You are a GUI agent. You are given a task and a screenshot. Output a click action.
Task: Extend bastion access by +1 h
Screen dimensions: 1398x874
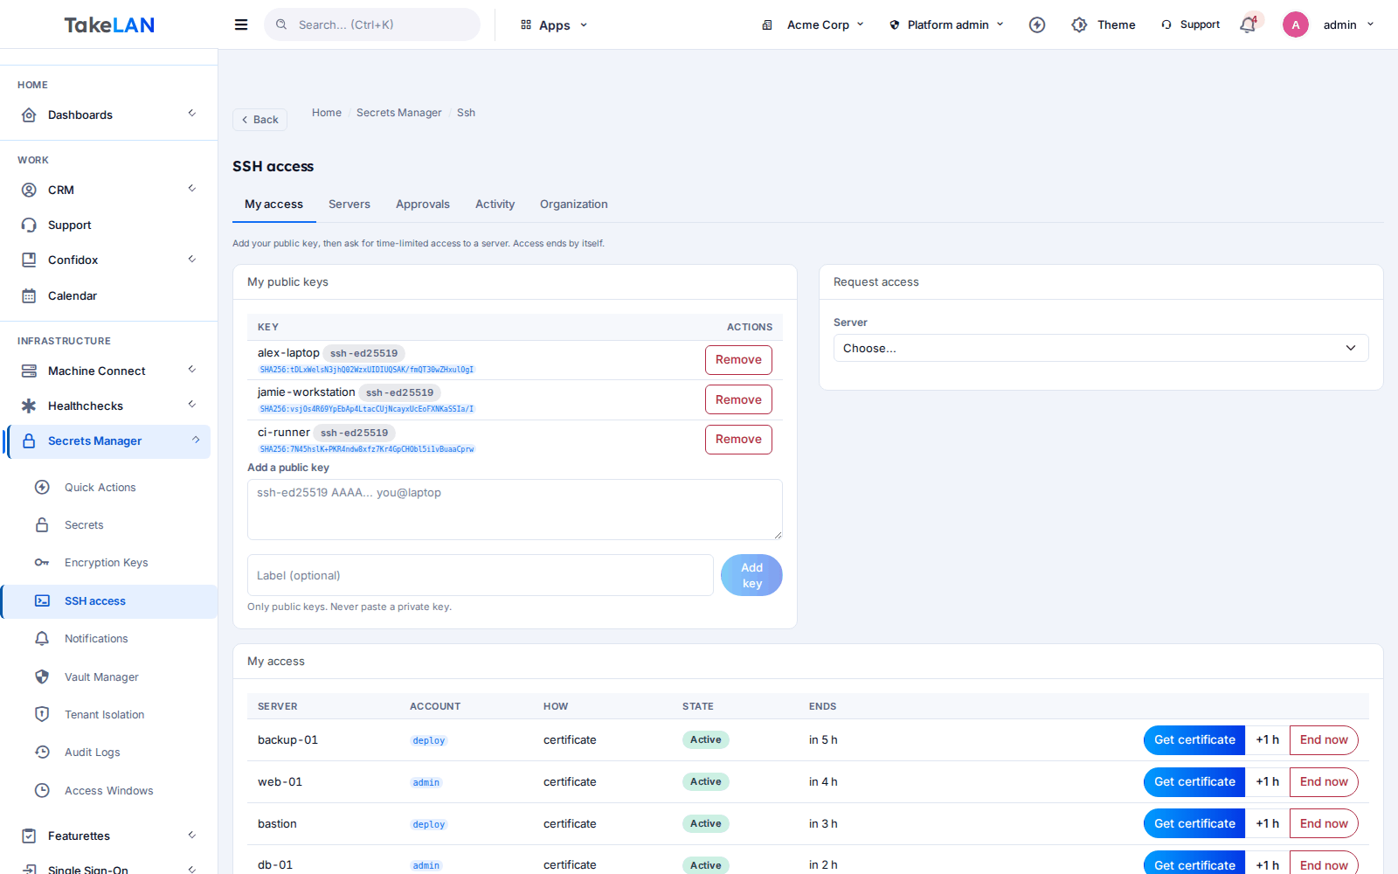coord(1267,824)
